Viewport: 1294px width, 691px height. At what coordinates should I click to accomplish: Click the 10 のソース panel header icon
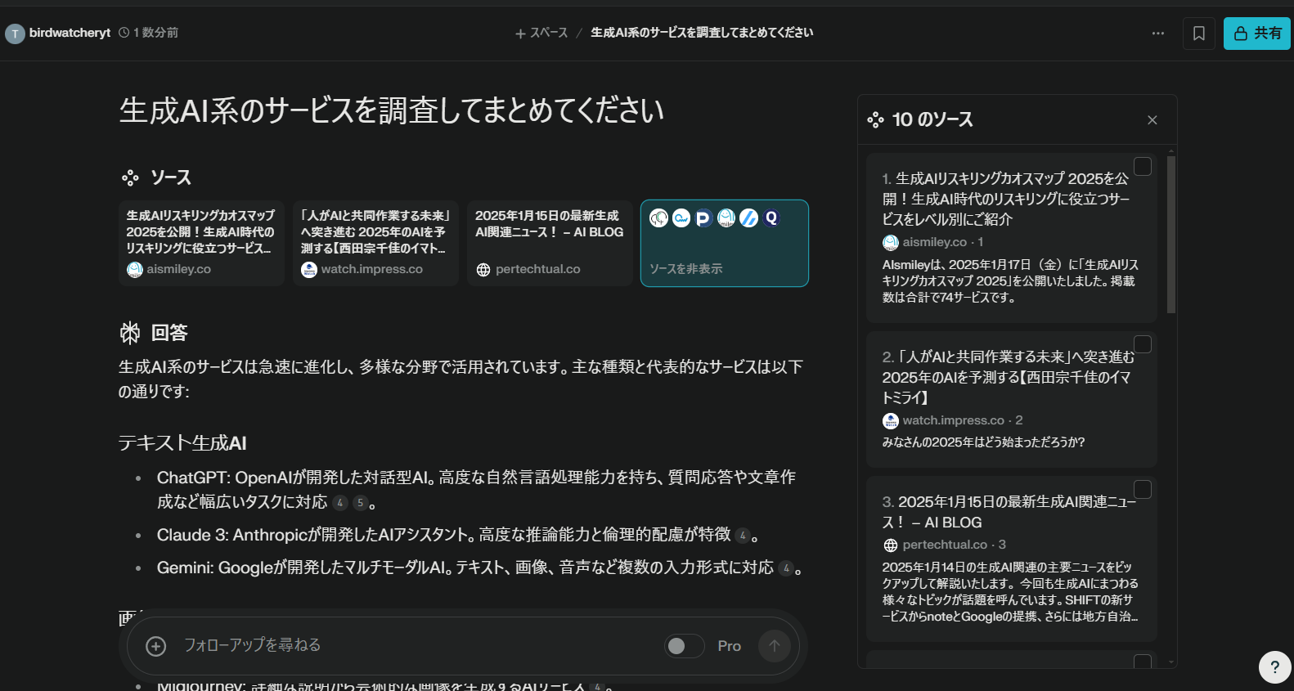876,120
